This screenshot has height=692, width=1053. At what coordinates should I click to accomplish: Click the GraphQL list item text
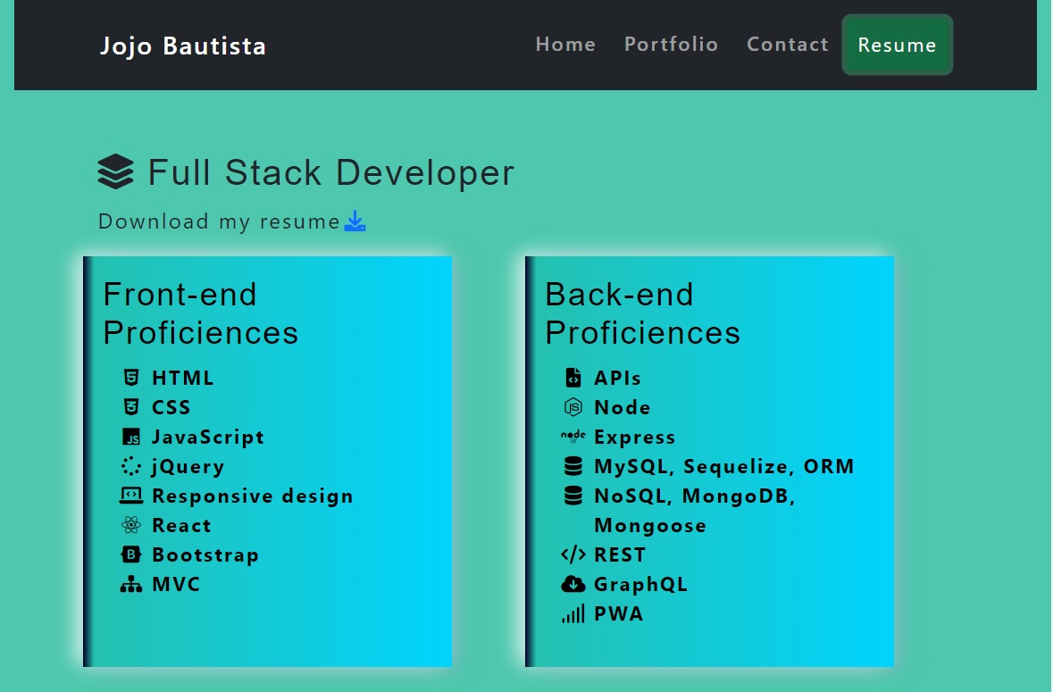[x=640, y=585]
